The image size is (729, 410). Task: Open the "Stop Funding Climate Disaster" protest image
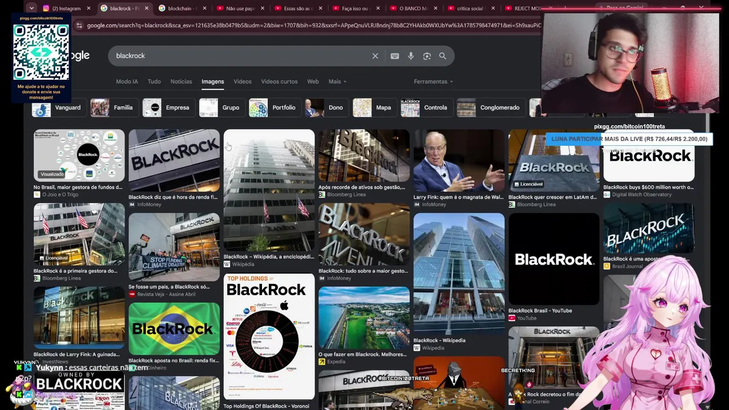coord(174,247)
